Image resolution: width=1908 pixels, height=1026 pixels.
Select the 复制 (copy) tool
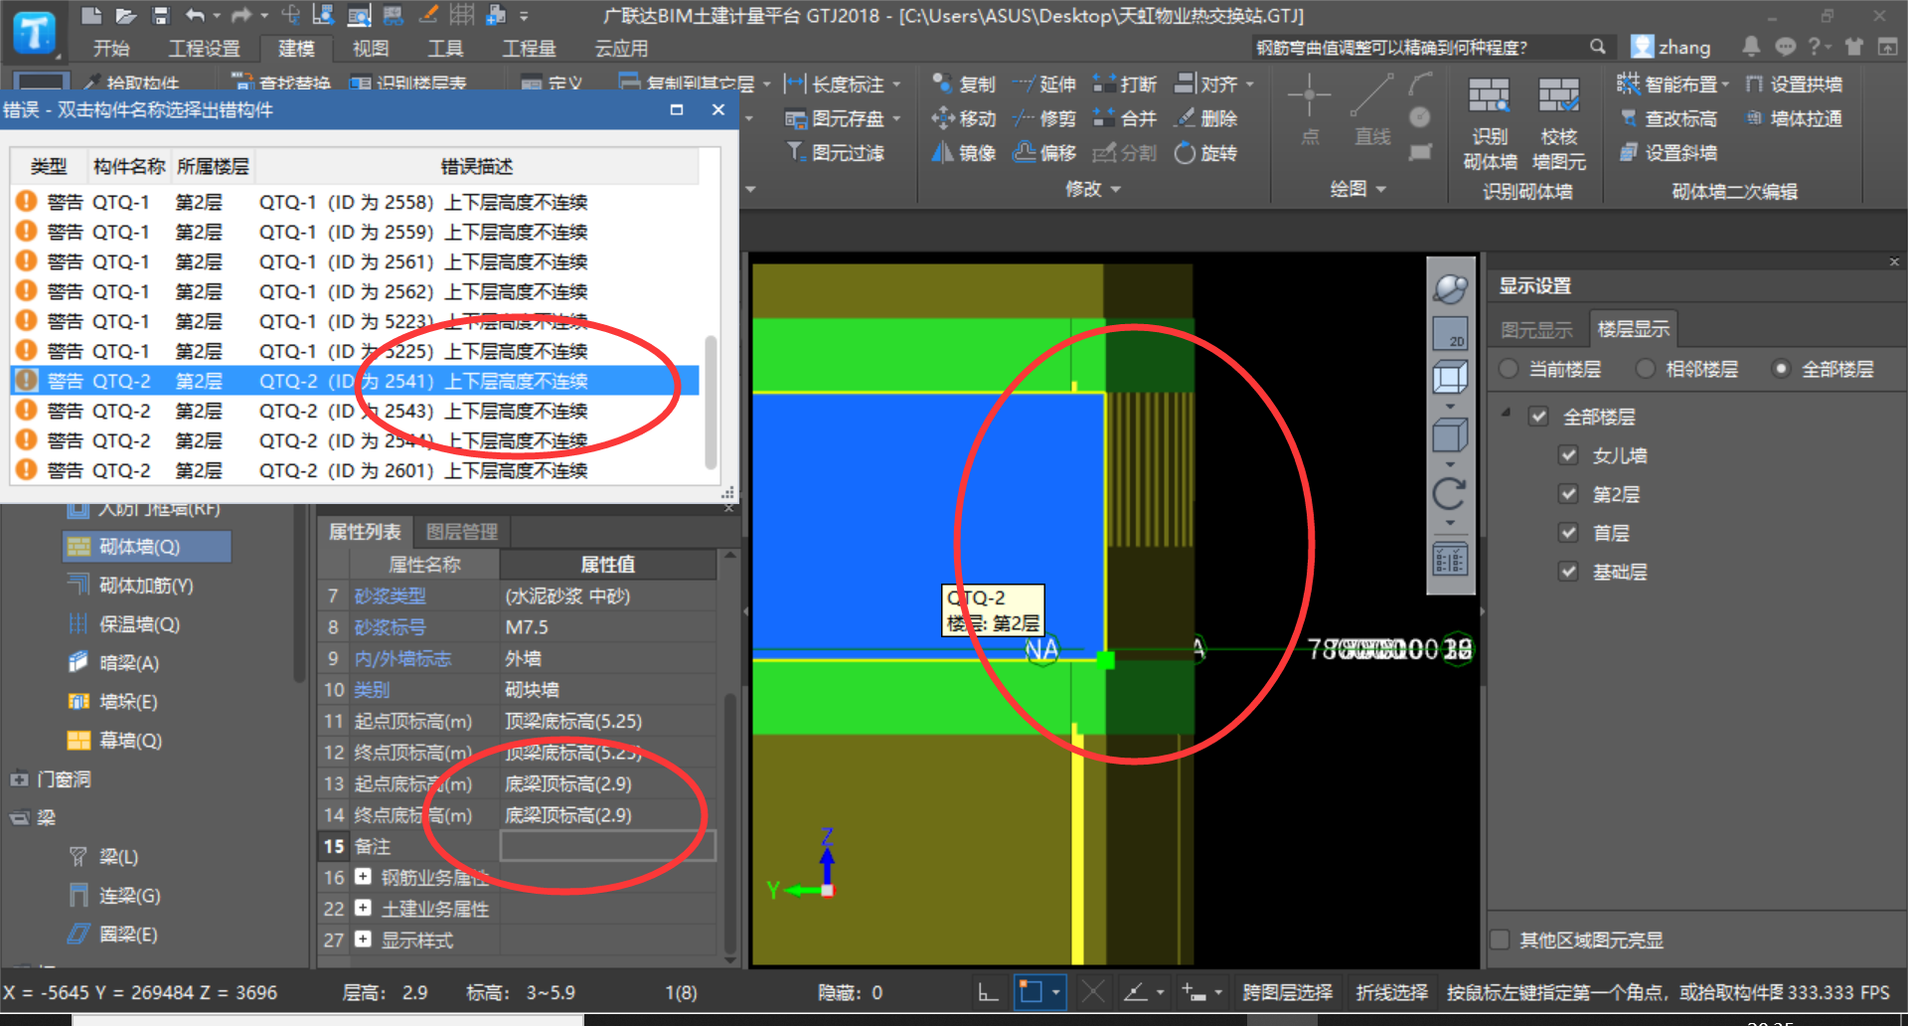point(964,85)
